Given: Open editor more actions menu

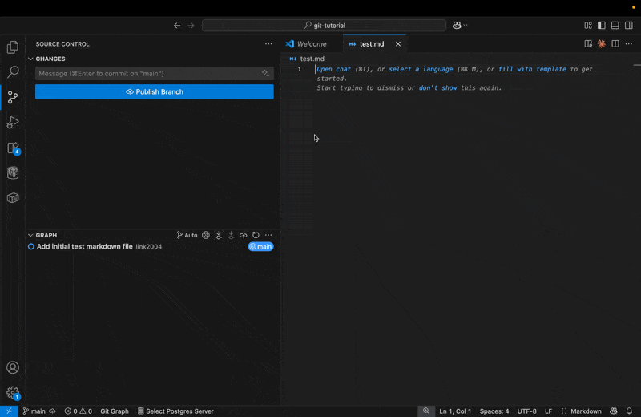Looking at the screenshot, I should 629,44.
